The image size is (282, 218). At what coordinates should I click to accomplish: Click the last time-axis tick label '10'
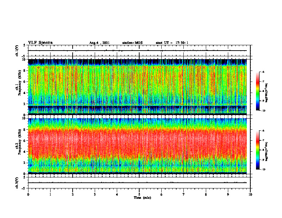(x=250, y=194)
